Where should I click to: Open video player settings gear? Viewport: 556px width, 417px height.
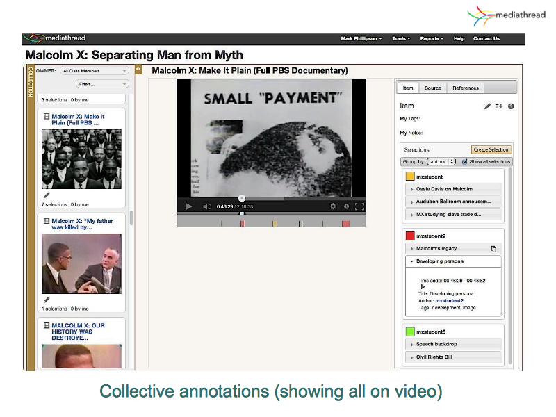point(333,206)
